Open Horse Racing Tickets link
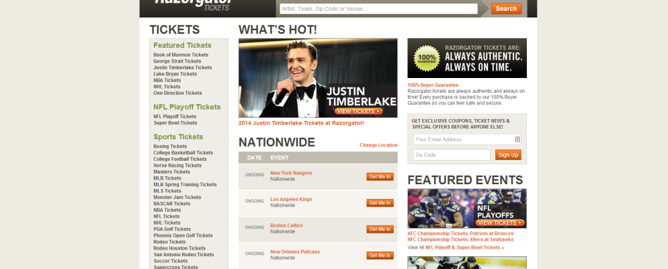The width and height of the screenshot is (668, 269). coord(177,166)
